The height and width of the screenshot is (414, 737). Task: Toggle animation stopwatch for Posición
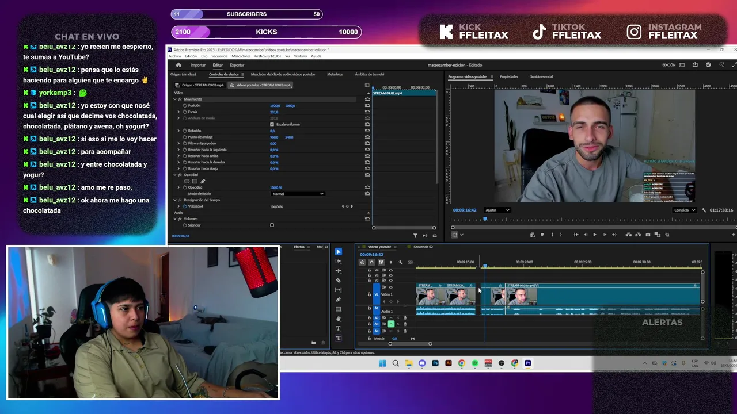click(185, 105)
